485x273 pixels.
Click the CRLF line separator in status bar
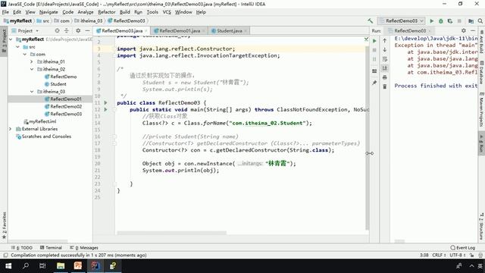coord(439,255)
